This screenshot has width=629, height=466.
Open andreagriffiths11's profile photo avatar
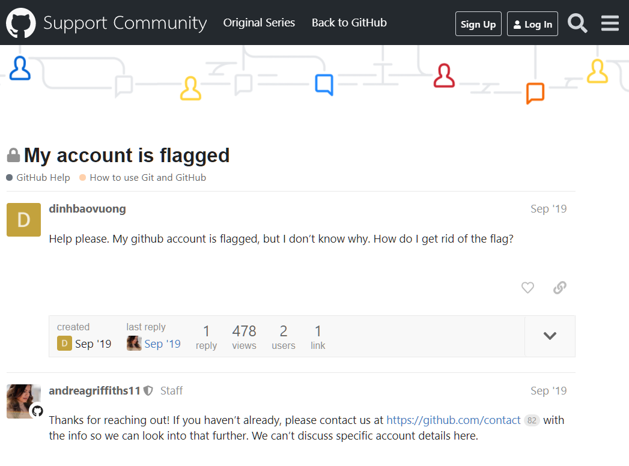pos(23,401)
